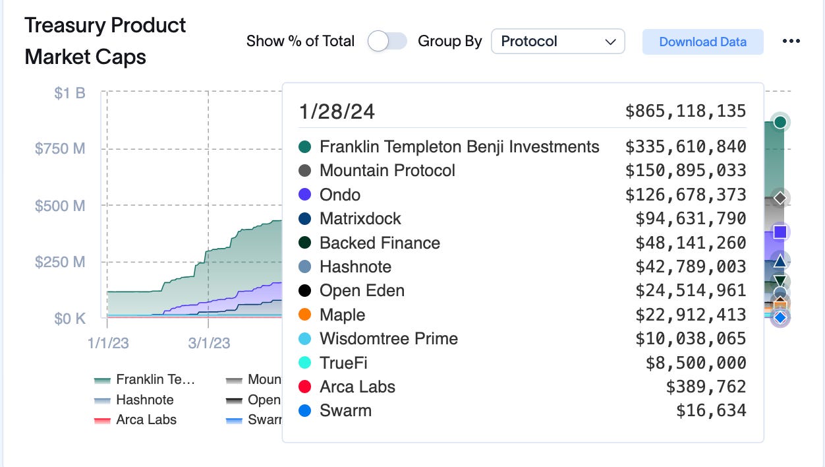Click the $150,895,033 value

point(685,170)
